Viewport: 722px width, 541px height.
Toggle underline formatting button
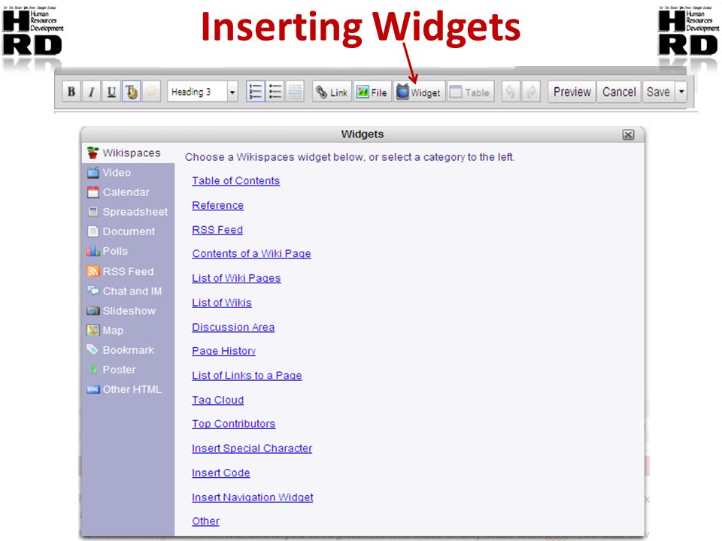click(111, 92)
